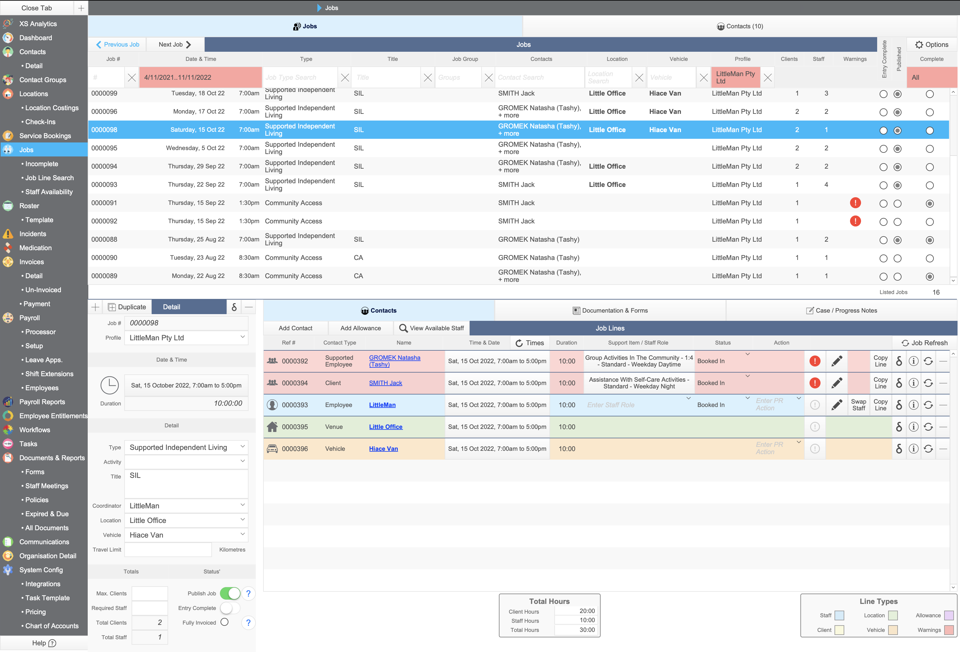
Task: Toggle the Publish Job switch off
Action: point(230,593)
